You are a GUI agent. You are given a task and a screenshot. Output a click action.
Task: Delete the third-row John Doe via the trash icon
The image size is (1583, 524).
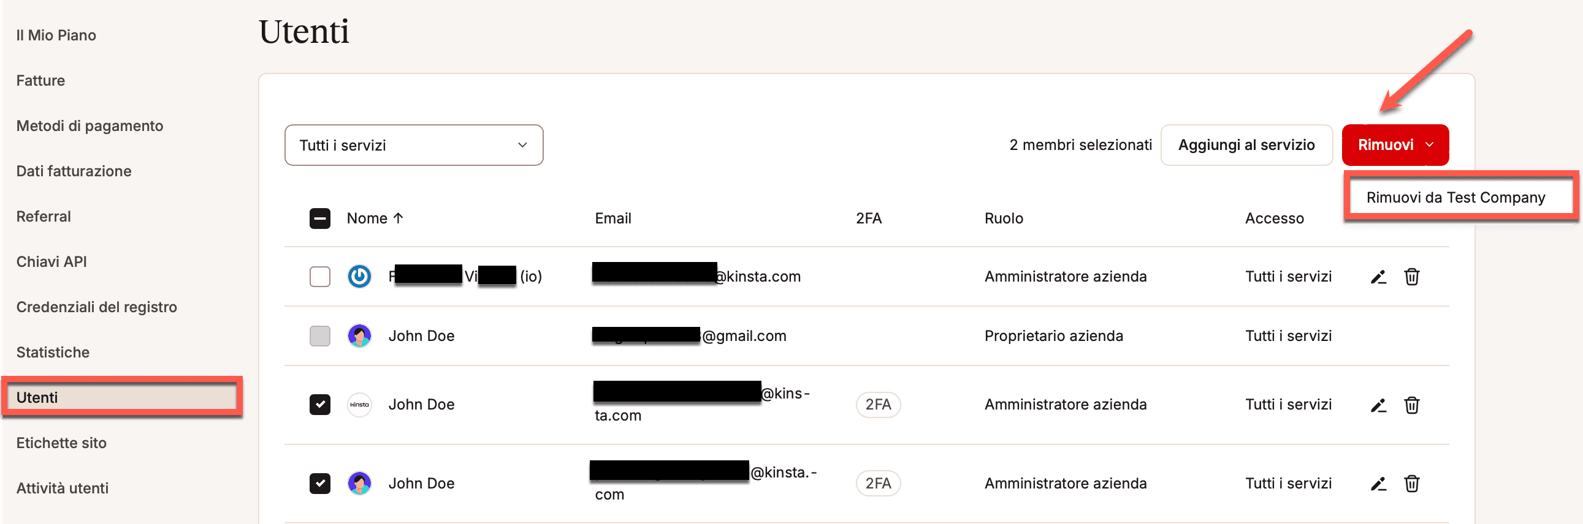(1411, 406)
